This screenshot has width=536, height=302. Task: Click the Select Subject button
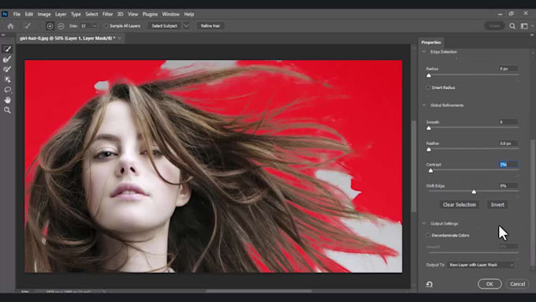165,26
